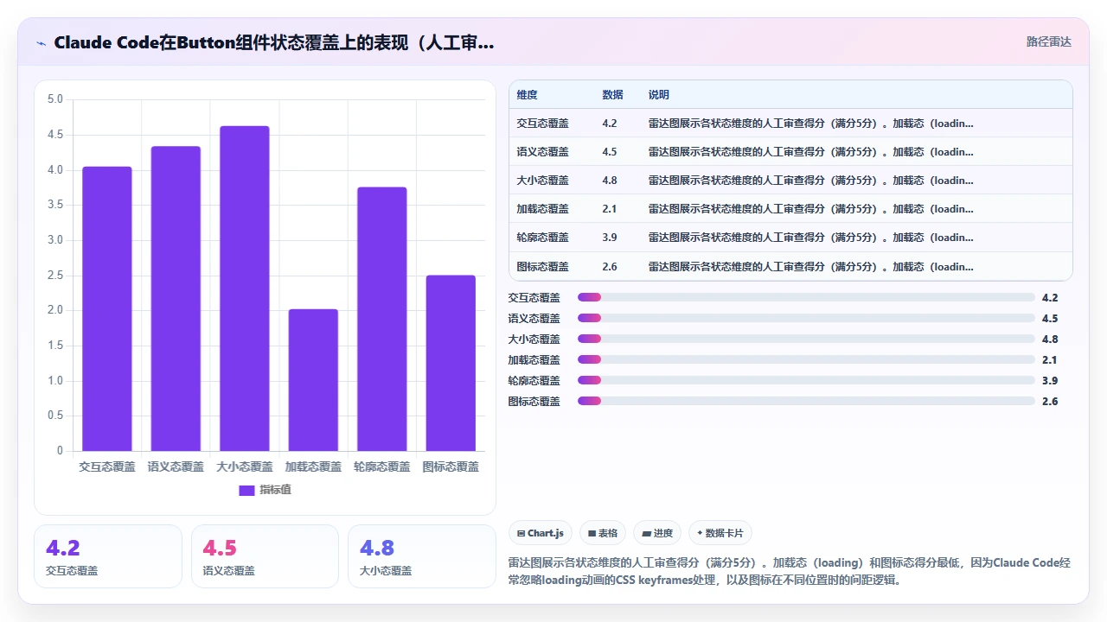Viewport: 1107px width, 622px height.
Task: Click the 语义态覆盖 progress bar
Action: coord(806,318)
